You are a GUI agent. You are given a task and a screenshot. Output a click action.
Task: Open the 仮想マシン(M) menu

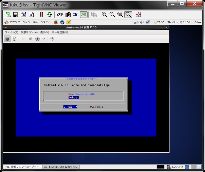[29, 32]
